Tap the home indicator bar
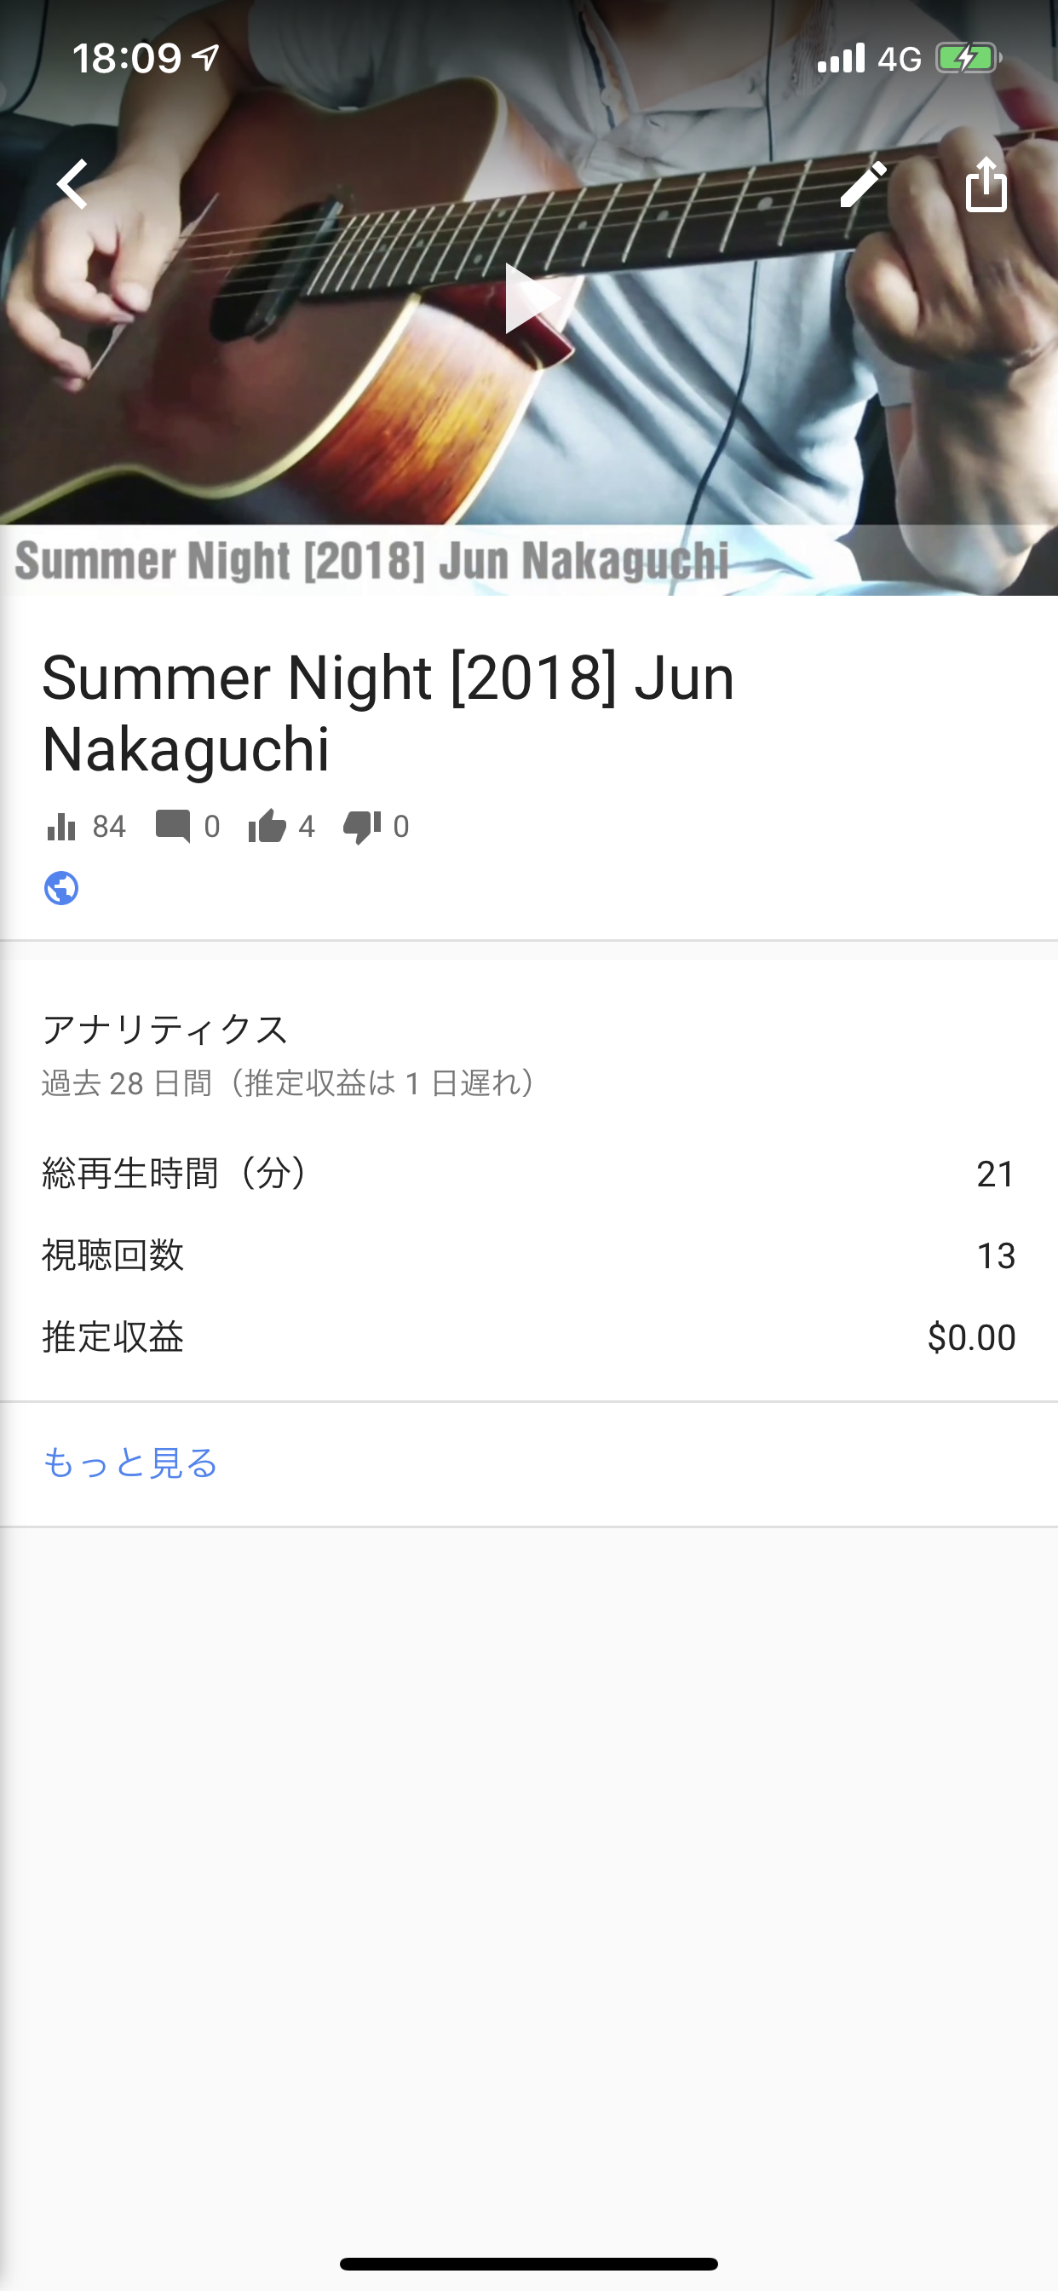Image resolution: width=1058 pixels, height=2291 pixels. click(529, 2264)
